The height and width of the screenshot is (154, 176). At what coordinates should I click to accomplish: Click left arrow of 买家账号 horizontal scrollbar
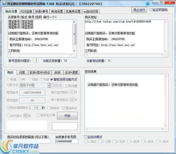(x=10, y=55)
